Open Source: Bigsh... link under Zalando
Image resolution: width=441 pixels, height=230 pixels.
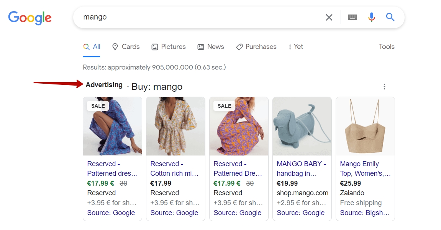click(x=364, y=213)
